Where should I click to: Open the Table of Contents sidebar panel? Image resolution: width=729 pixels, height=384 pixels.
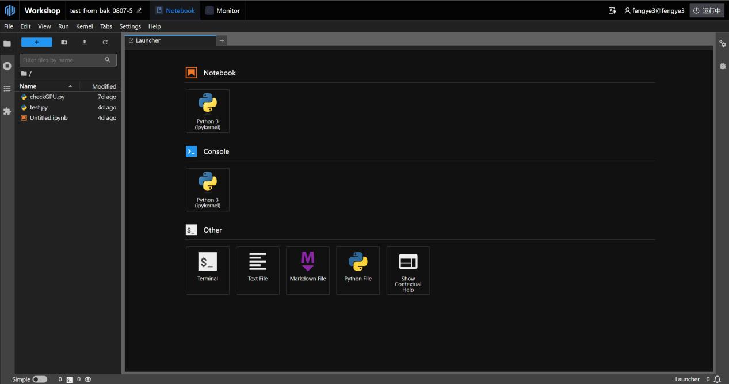click(x=7, y=89)
